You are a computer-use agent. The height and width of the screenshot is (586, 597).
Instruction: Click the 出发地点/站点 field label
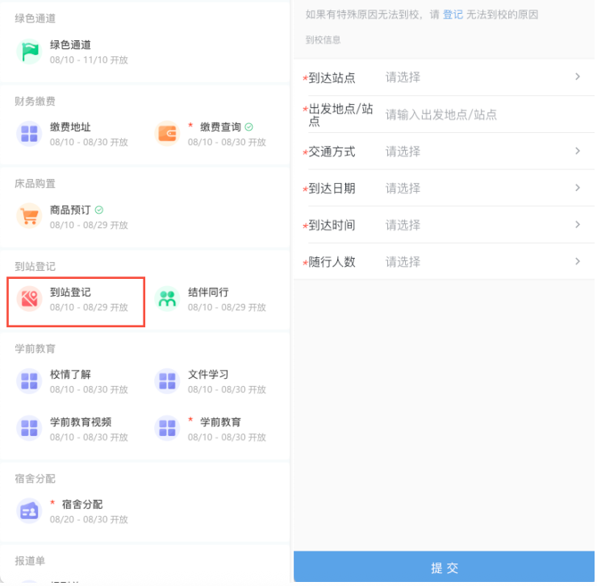pos(340,114)
